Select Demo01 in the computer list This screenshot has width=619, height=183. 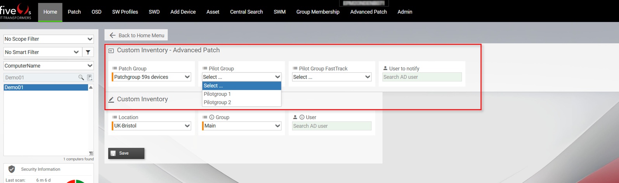[46, 87]
